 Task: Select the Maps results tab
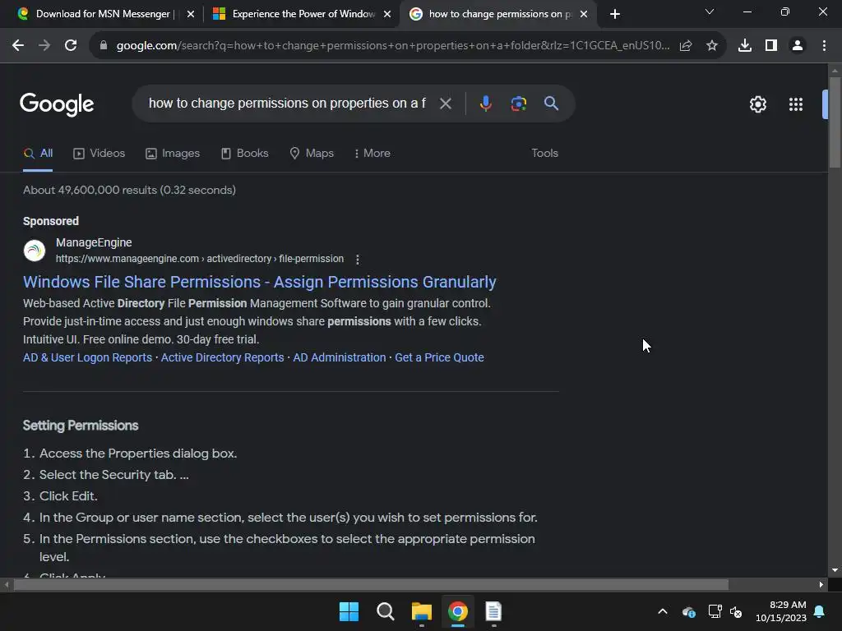[312, 154]
